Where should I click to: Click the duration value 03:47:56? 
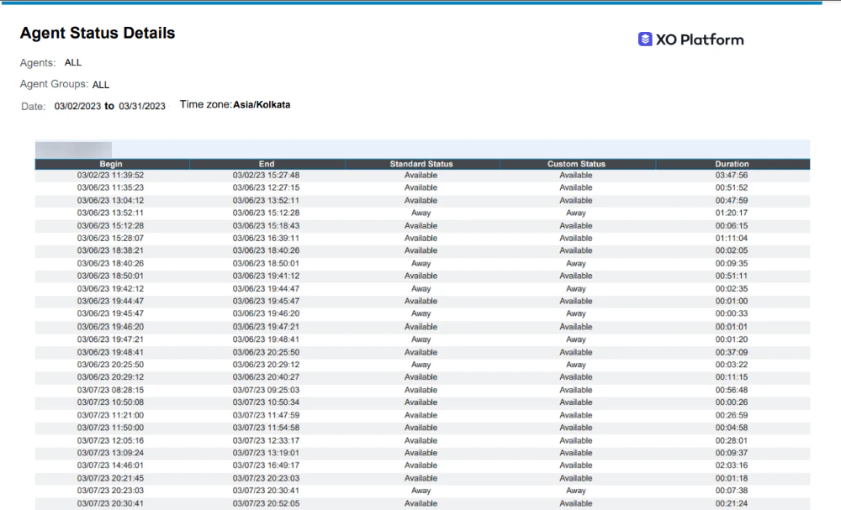pos(731,176)
